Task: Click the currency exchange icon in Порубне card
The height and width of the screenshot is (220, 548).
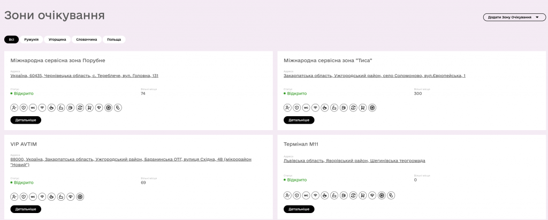Action: (x=80, y=108)
